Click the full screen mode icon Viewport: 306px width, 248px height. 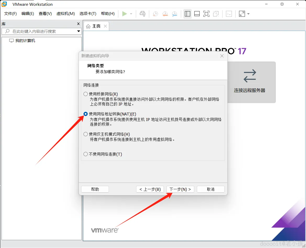click(x=206, y=14)
